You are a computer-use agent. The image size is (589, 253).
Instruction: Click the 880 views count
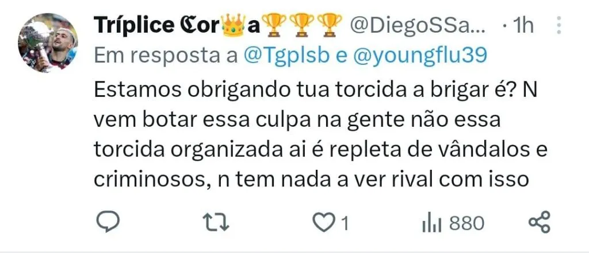466,224
